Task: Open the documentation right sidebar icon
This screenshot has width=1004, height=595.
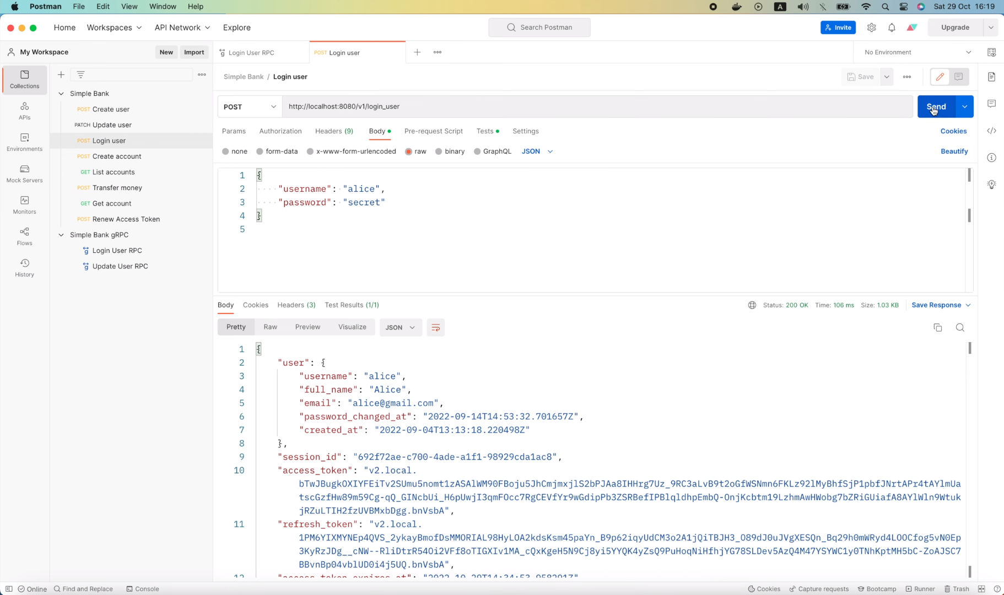Action: tap(991, 77)
